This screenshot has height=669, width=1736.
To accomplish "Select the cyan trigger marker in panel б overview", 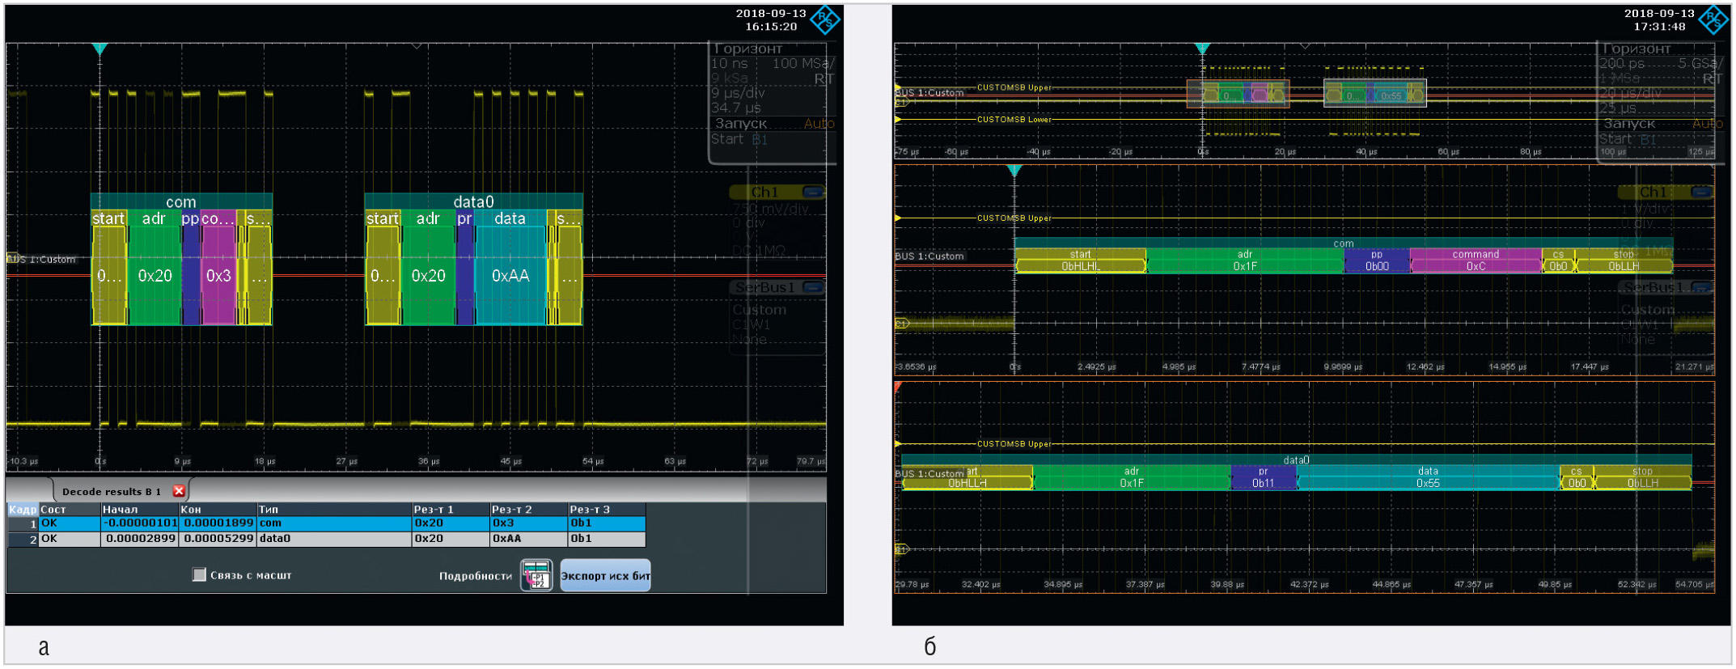I will pyautogui.click(x=1202, y=49).
